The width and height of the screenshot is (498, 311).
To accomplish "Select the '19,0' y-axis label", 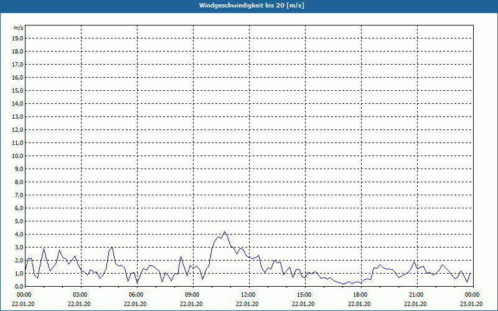I will click(x=18, y=39).
